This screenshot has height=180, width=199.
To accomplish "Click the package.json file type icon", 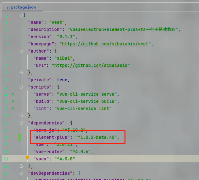I will (x=8, y=8).
